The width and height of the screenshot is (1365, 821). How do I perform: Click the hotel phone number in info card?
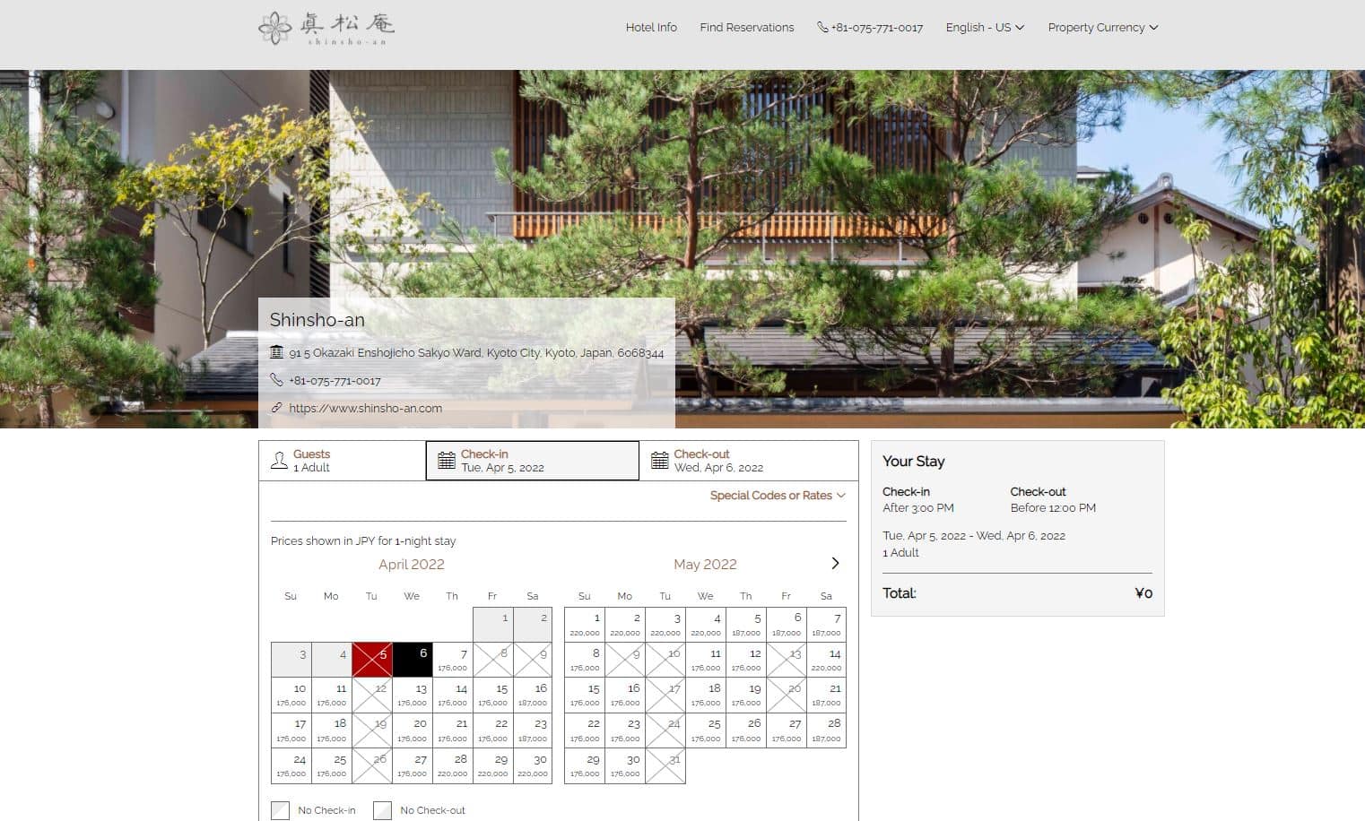pos(335,380)
